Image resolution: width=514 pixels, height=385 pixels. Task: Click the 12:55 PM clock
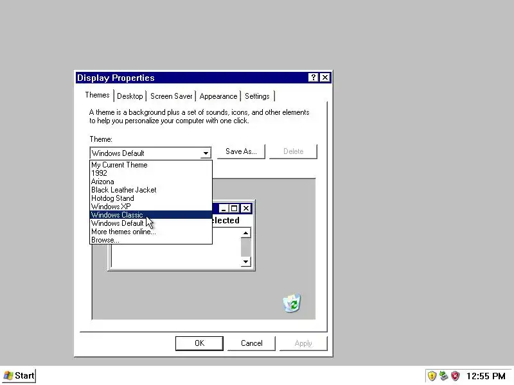coord(486,376)
